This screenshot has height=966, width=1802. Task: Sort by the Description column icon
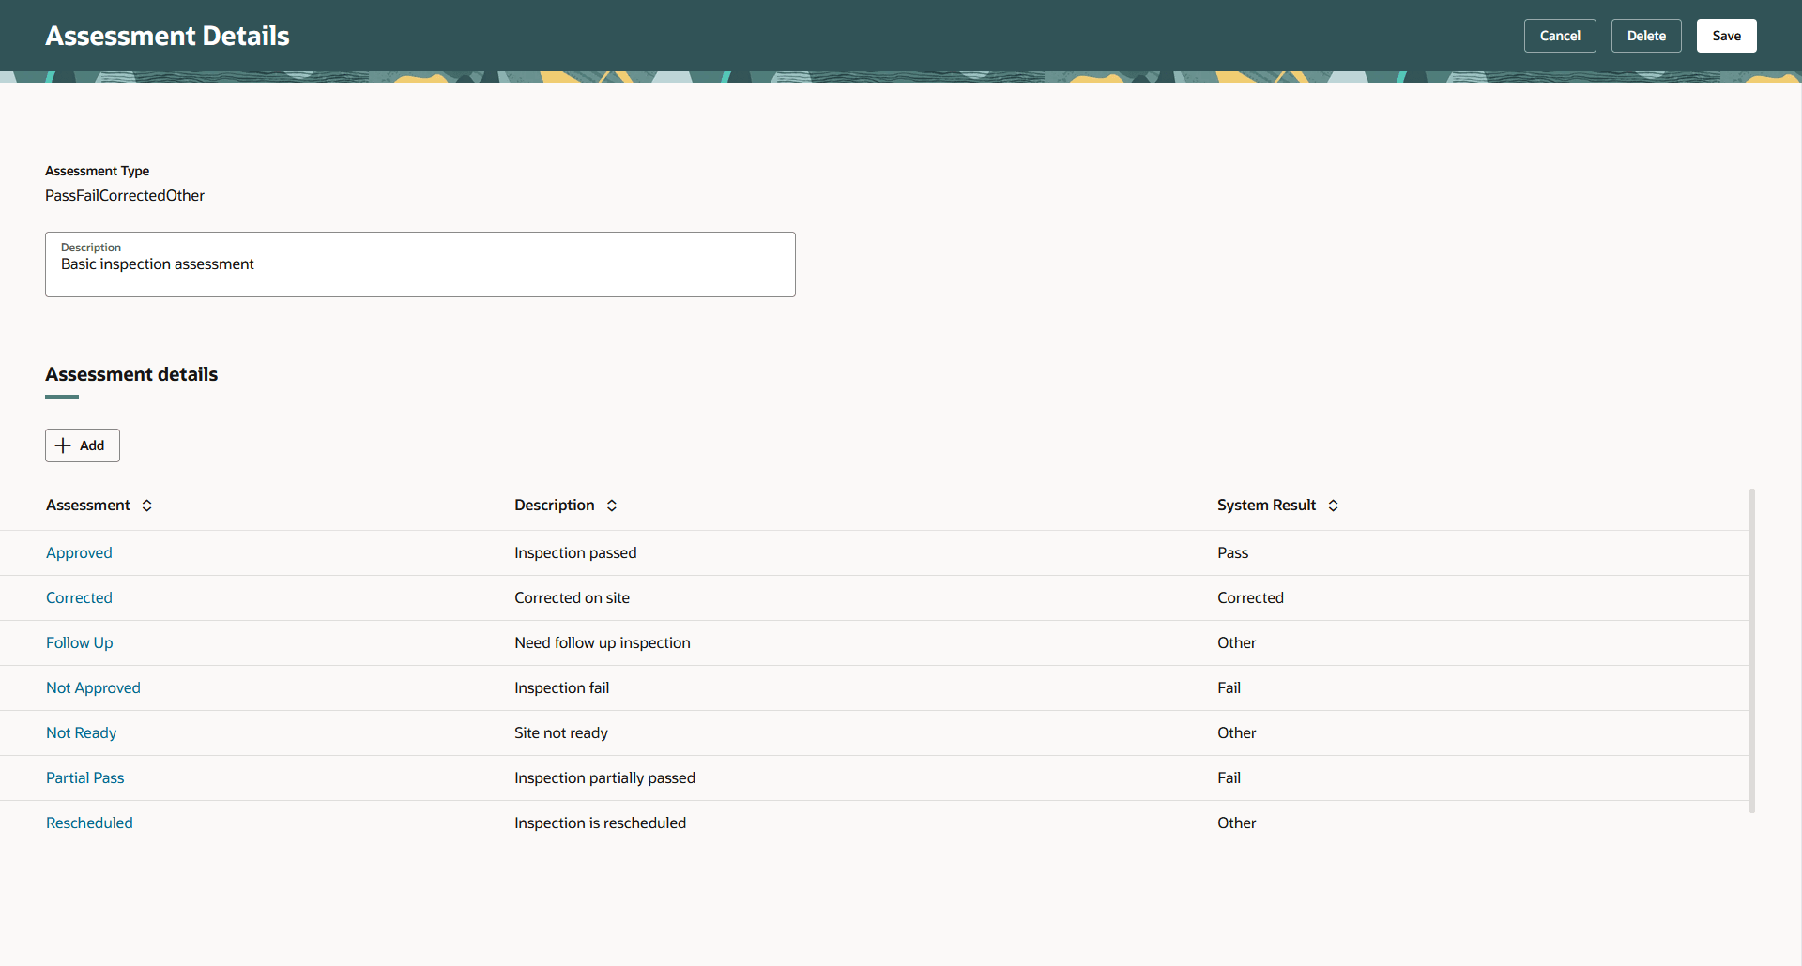pyautogui.click(x=612, y=506)
